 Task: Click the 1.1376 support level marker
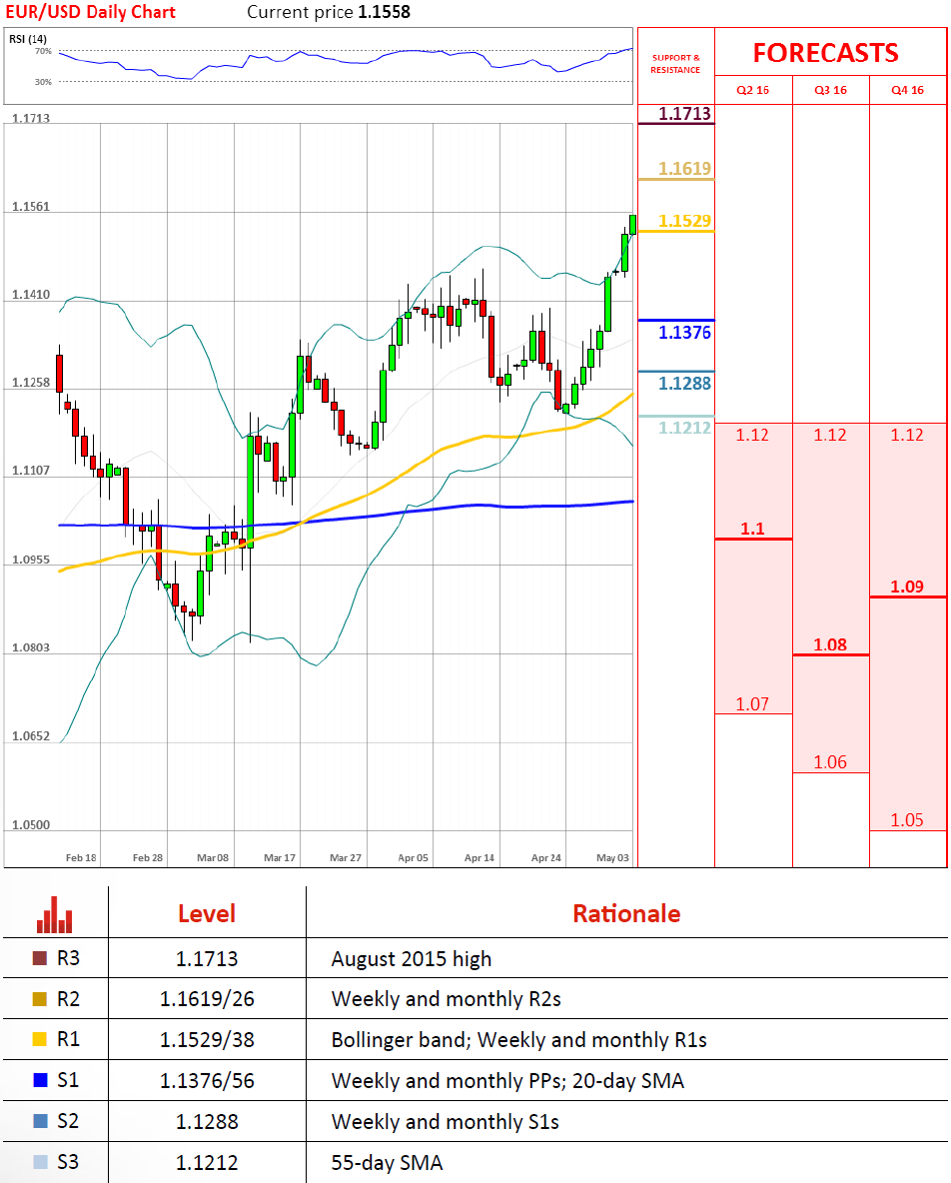(685, 332)
